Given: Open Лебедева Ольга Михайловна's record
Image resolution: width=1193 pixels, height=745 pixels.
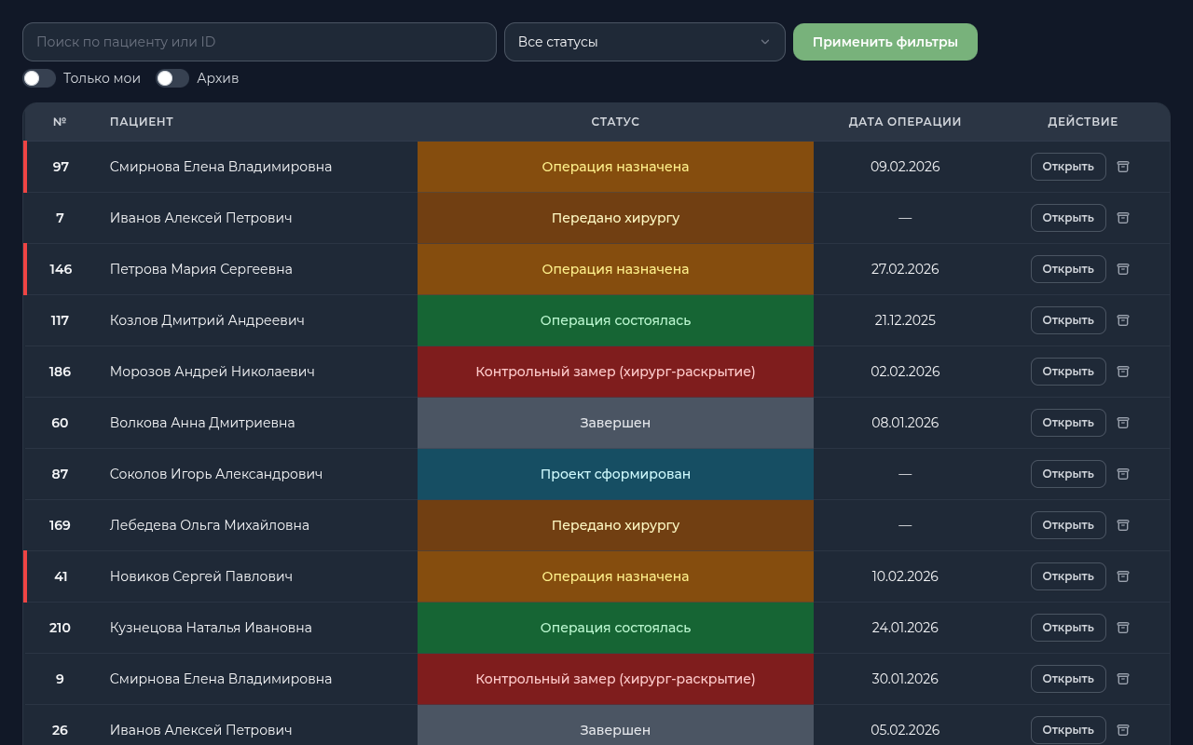Looking at the screenshot, I should (x=1068, y=525).
